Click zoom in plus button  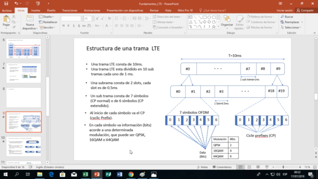coord(300,167)
